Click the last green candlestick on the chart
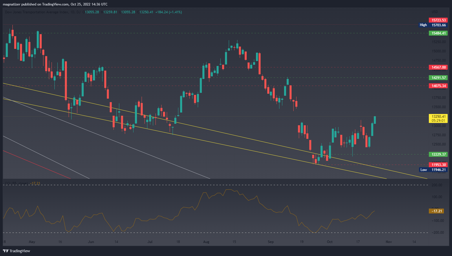 tap(375, 120)
